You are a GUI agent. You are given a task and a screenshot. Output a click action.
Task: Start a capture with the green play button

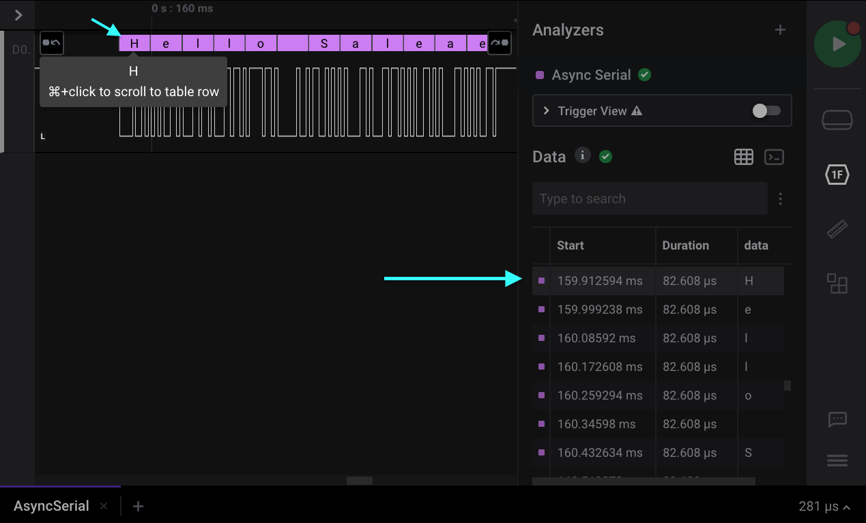point(837,44)
